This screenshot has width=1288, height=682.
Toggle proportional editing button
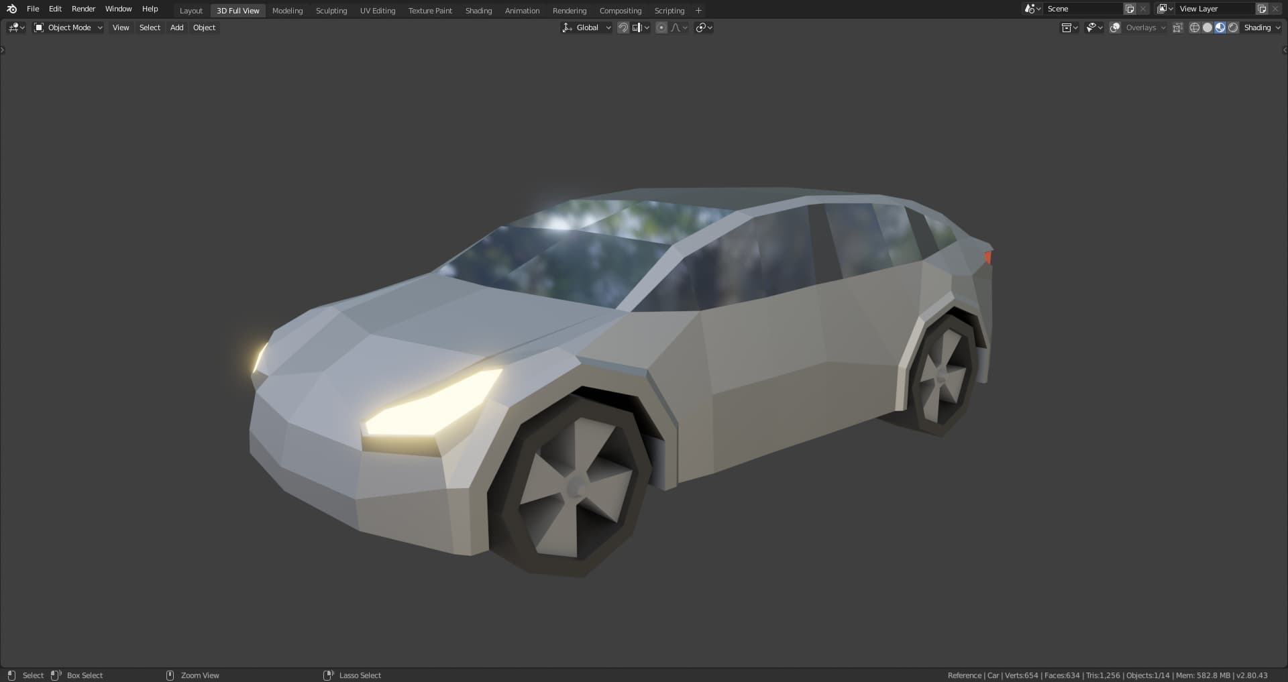click(661, 27)
